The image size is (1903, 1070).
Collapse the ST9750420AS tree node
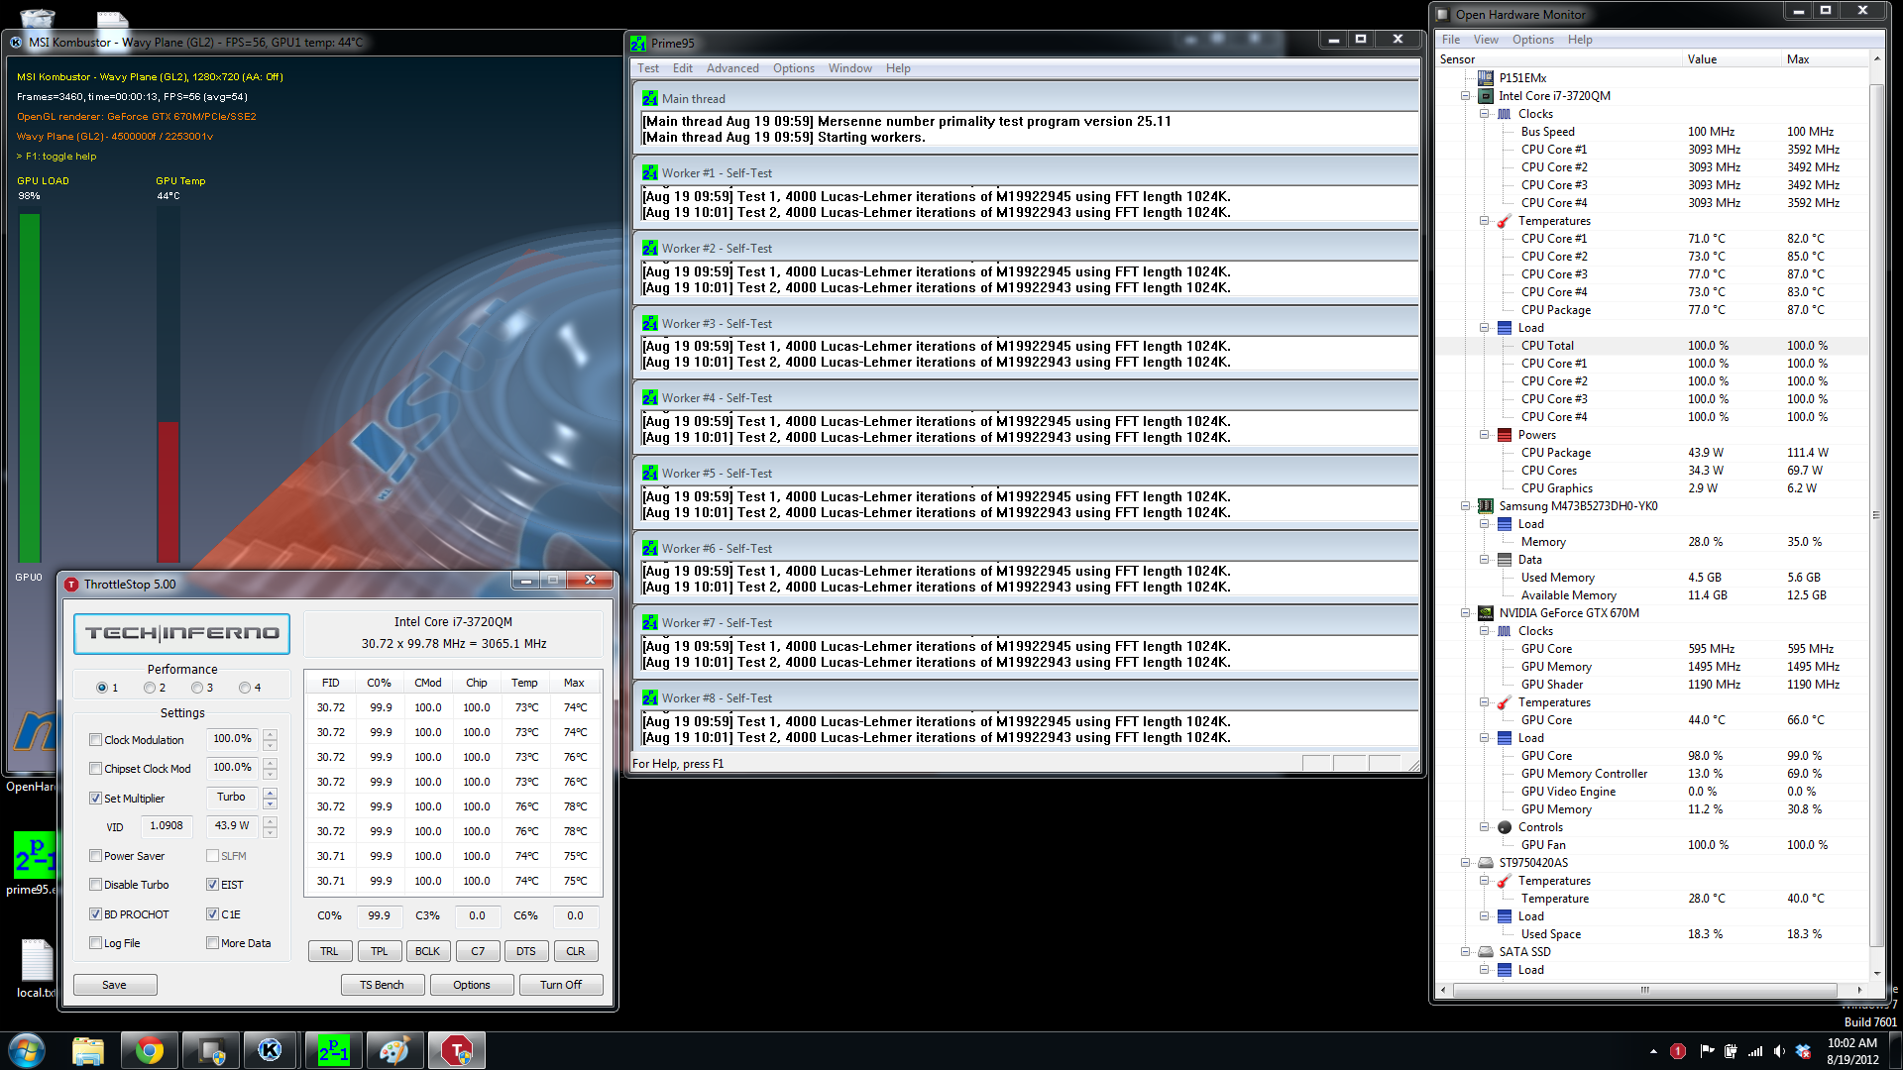[1465, 863]
